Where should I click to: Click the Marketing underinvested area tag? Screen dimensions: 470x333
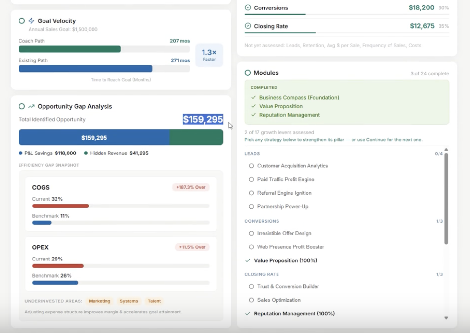coord(100,301)
